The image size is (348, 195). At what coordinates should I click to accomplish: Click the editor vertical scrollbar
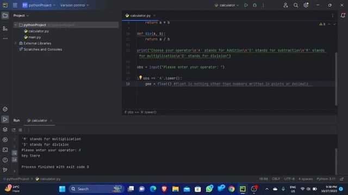click(336, 79)
